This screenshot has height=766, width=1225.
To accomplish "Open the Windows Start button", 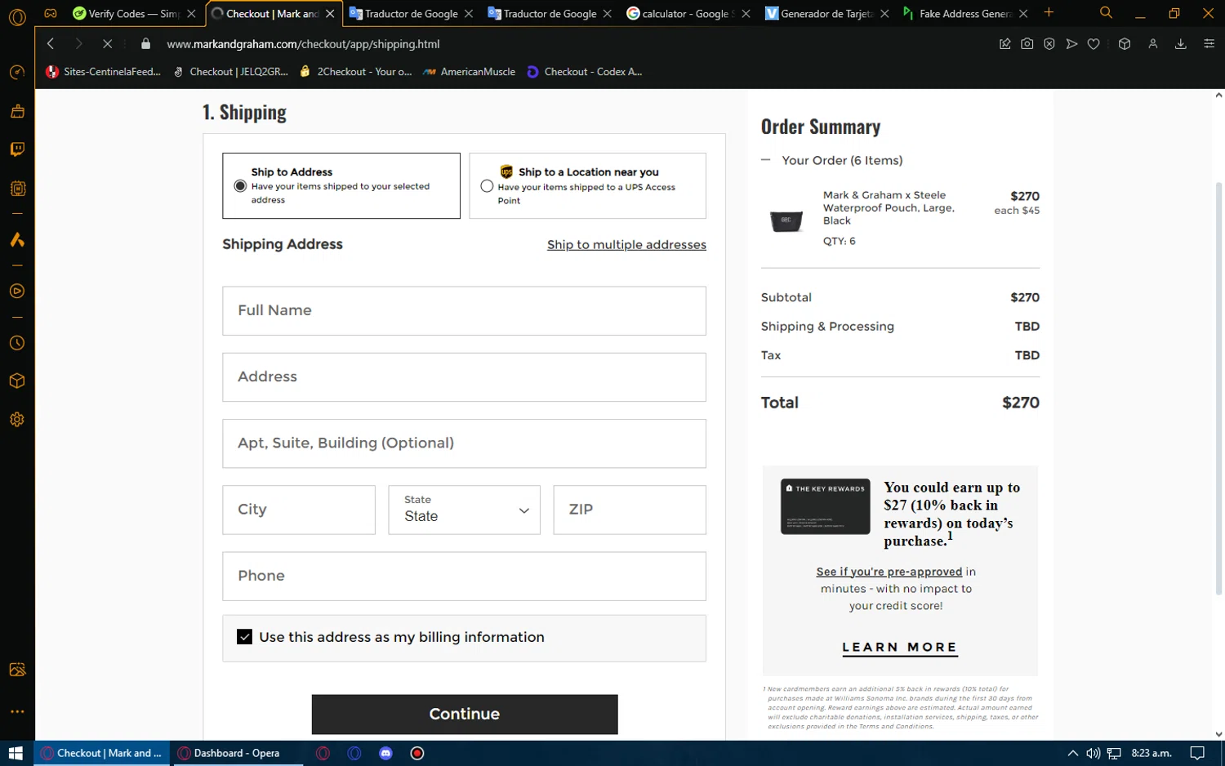I will pos(16,753).
